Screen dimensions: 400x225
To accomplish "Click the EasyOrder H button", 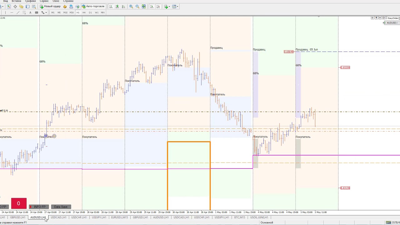I will (380, 18).
